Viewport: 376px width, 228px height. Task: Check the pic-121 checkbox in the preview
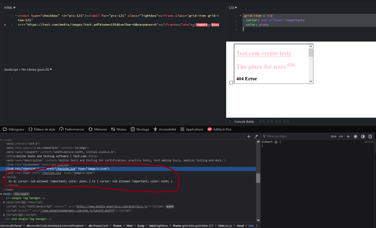(x=231, y=83)
